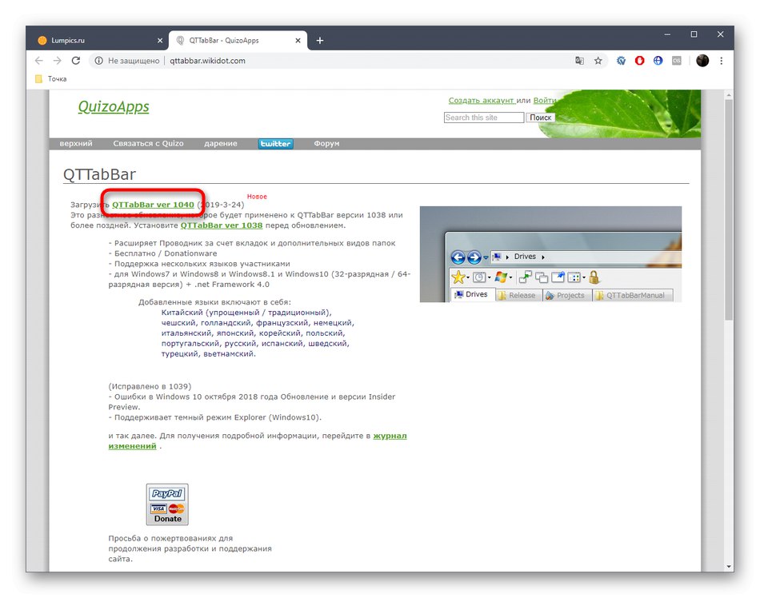
Task: Click the twitter button in nav bar
Action: (275, 144)
